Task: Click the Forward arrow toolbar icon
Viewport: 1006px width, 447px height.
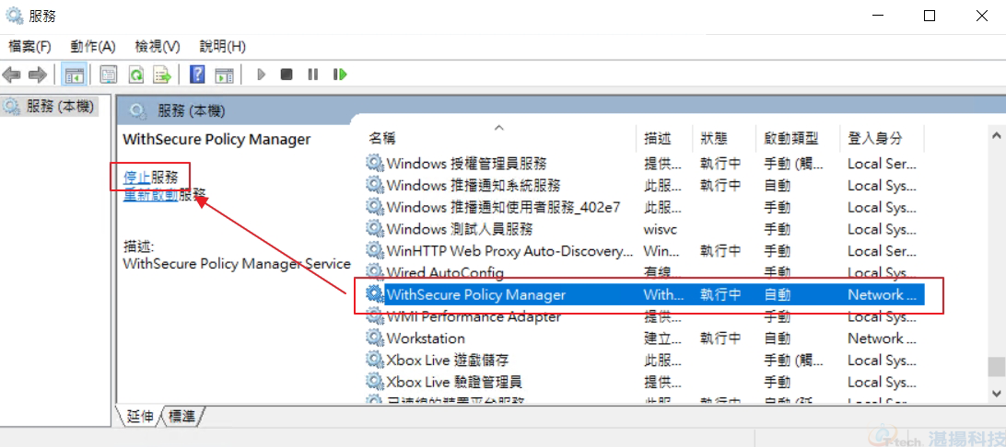Action: click(x=38, y=74)
